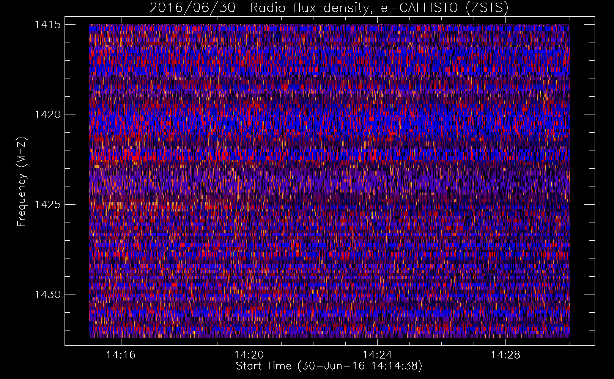Select the 1415 frequency axis label
Viewport: 614px width, 379px height.
47,25
